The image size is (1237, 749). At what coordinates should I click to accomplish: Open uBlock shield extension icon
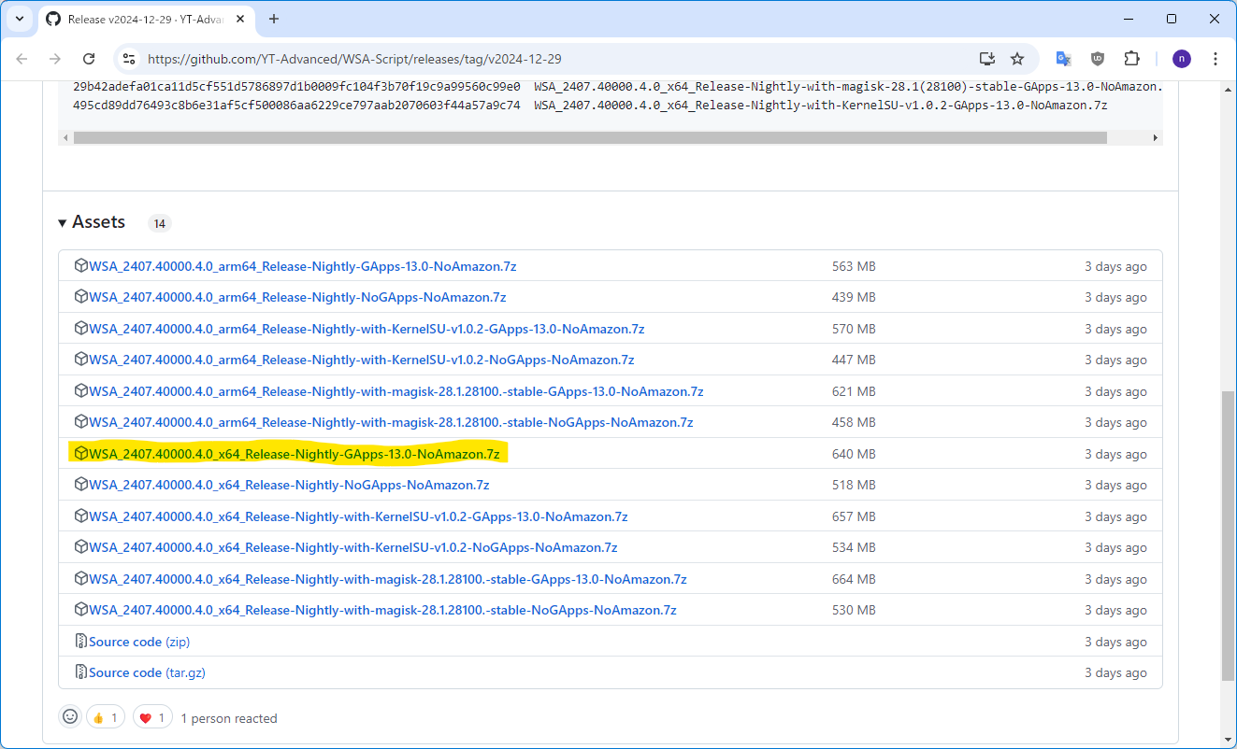1098,59
